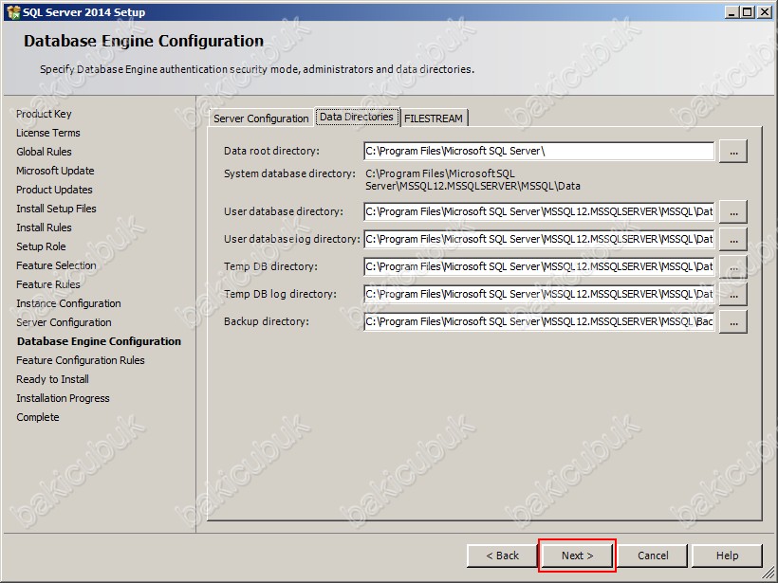Select Install Rules step in sidebar
The width and height of the screenshot is (778, 583).
coord(44,228)
